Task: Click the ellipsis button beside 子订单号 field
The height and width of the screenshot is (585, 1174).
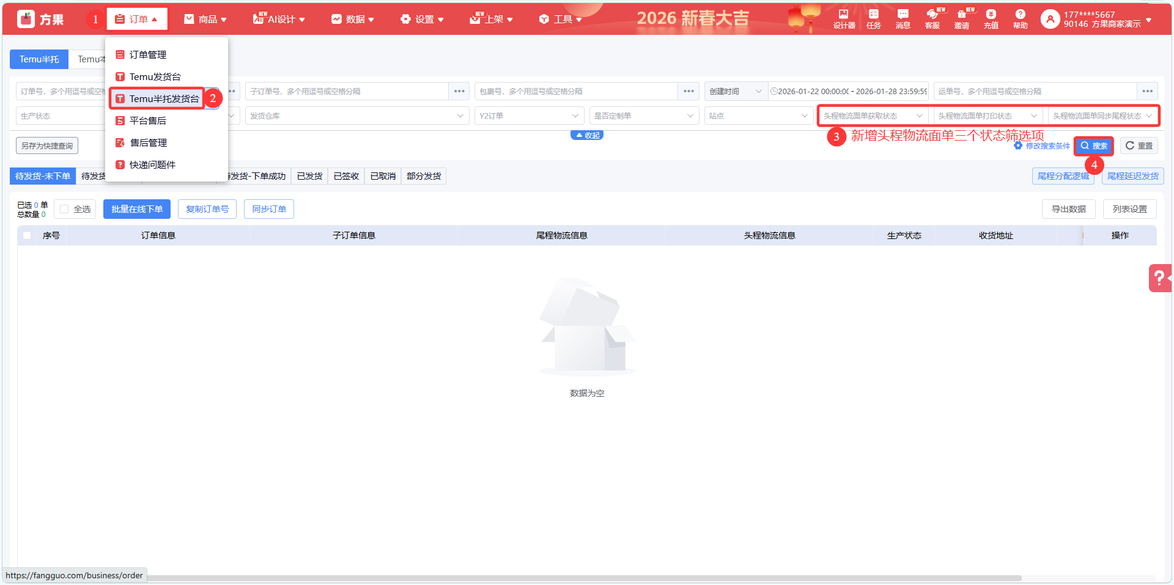Action: click(459, 91)
